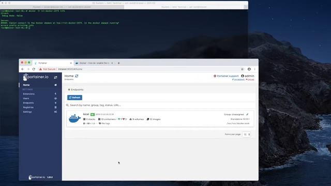Click the containers count icon
The height and width of the screenshot is (186, 331).
99,119
